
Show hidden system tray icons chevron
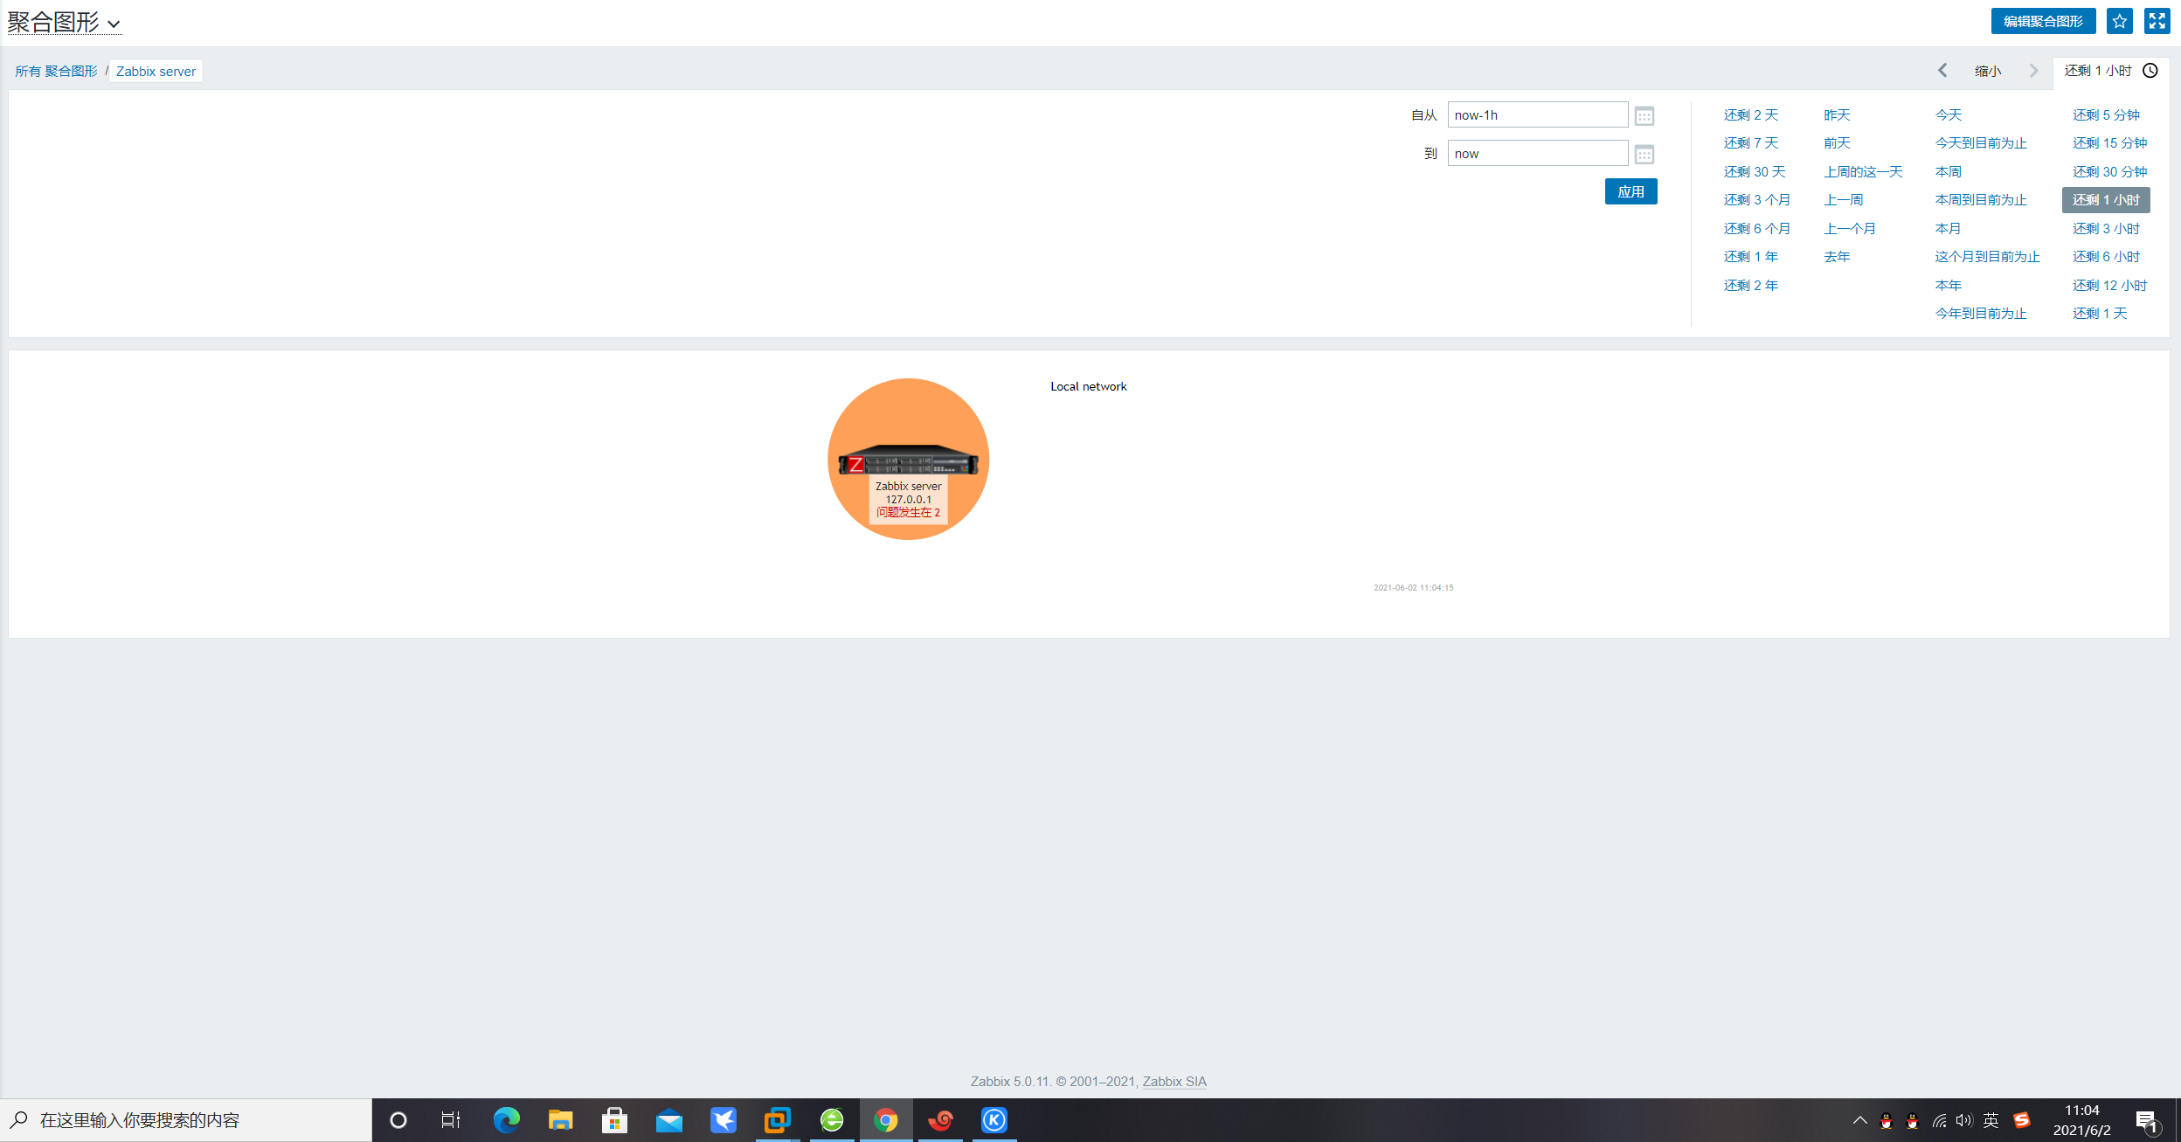point(1859,1120)
